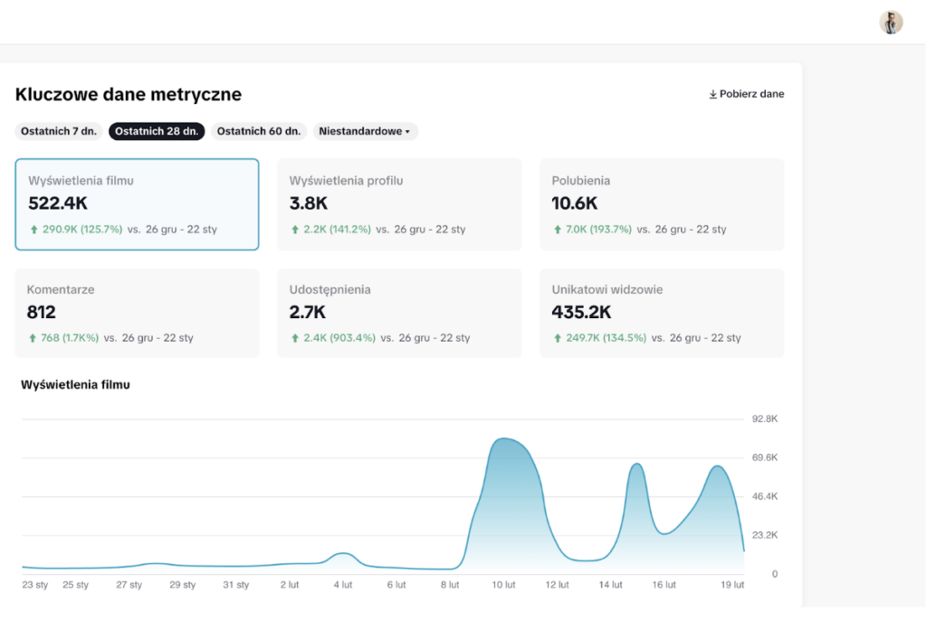Click green up arrow in Udostępnienia card

[295, 338]
